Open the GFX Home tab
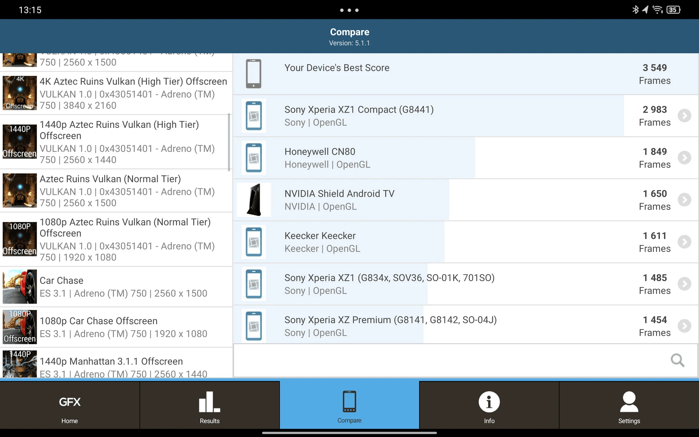699x437 pixels. (x=70, y=405)
